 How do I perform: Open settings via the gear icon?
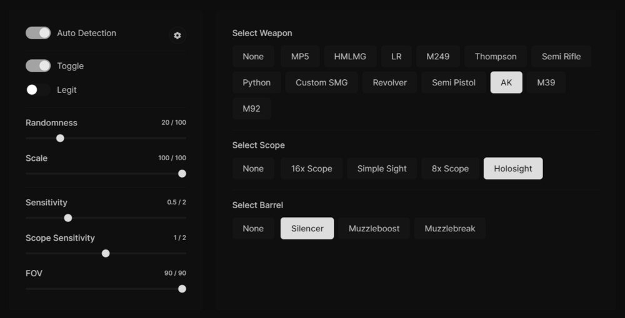[x=177, y=36]
